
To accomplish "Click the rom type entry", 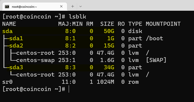I will click(x=133, y=82).
